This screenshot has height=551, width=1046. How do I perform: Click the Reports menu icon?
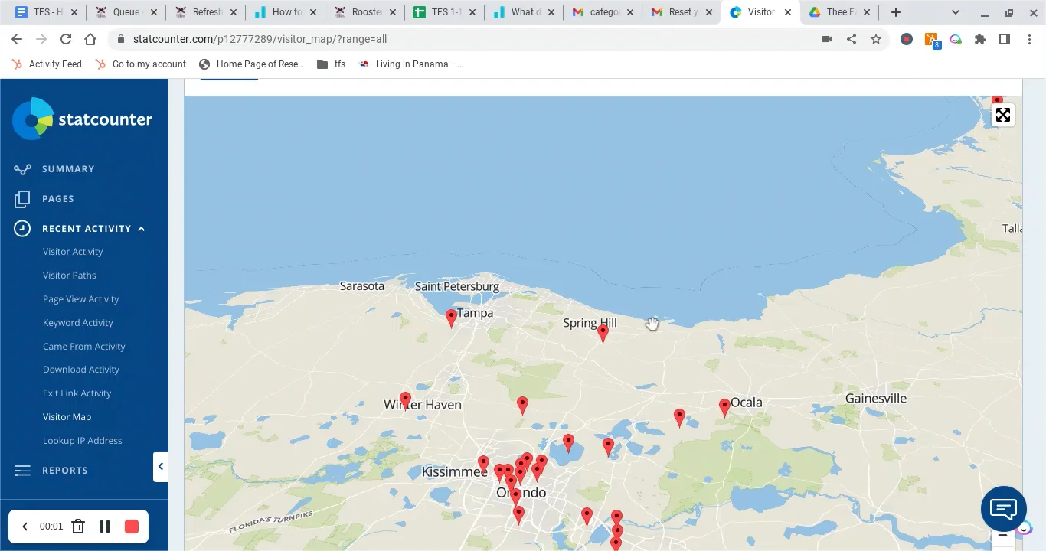(22, 471)
